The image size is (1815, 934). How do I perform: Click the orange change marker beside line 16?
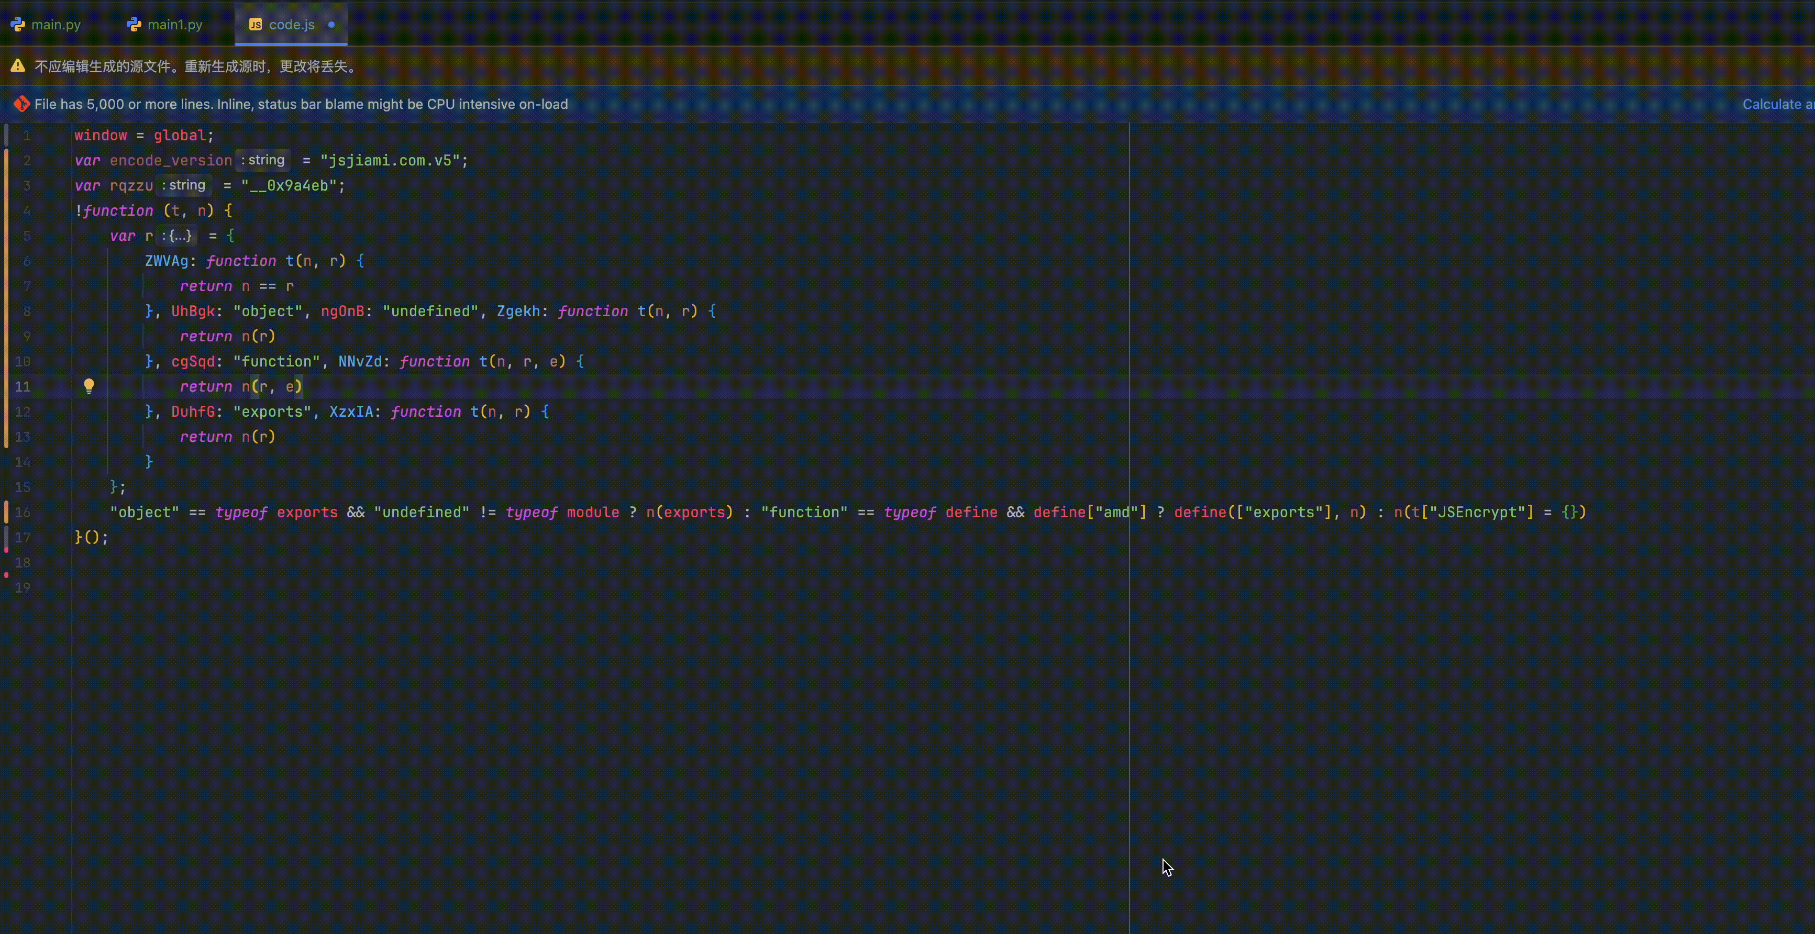[x=6, y=512]
